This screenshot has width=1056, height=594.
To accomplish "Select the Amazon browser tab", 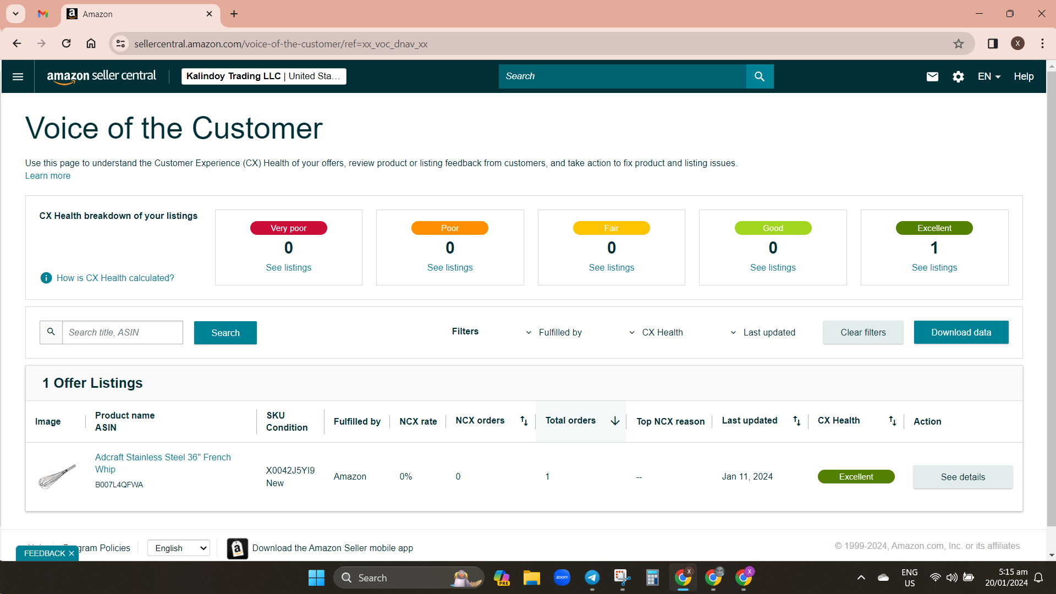I will (x=140, y=14).
